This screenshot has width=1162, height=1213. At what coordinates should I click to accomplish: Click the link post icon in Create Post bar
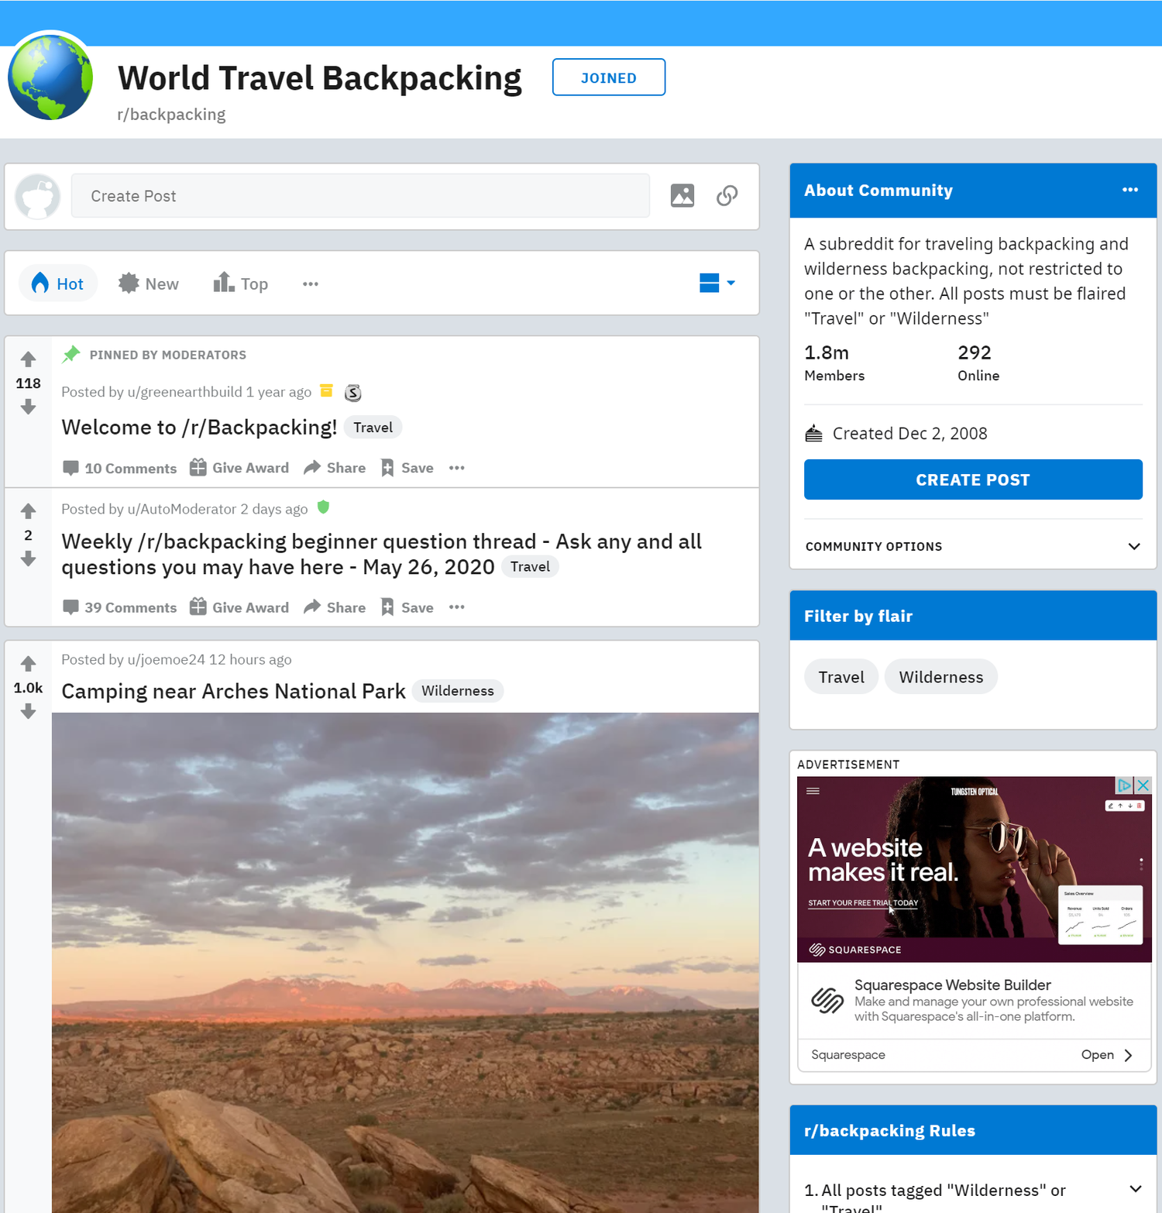tap(727, 196)
